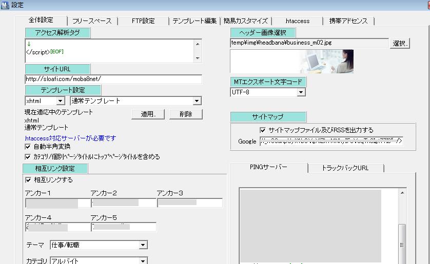Toggle the 自動半角変換 checkbox

(28, 147)
